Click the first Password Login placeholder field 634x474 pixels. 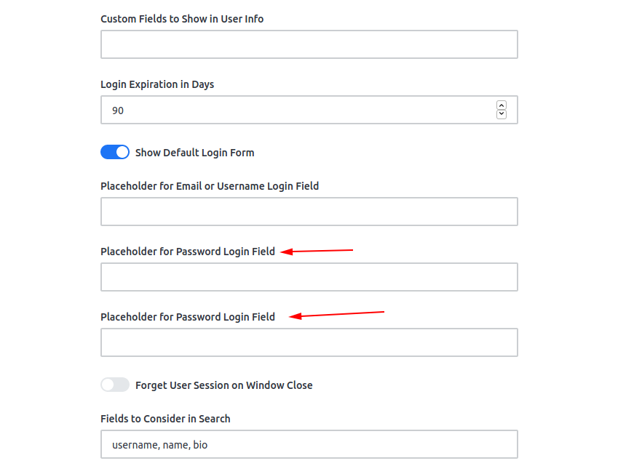(x=309, y=277)
